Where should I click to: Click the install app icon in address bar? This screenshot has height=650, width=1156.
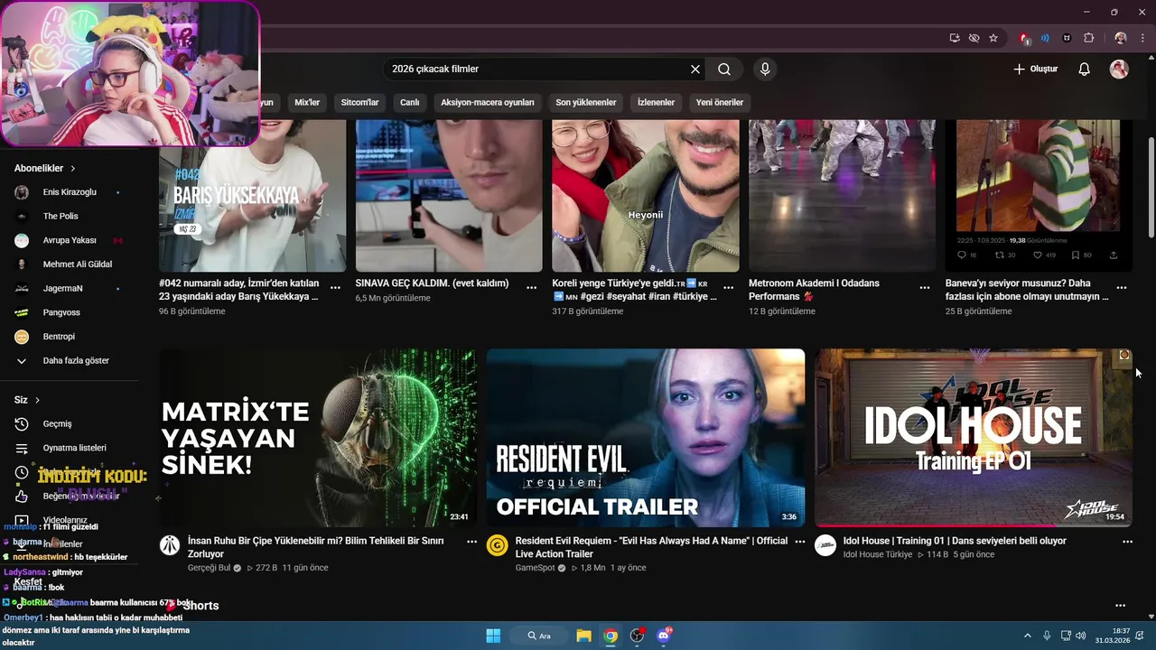(955, 38)
